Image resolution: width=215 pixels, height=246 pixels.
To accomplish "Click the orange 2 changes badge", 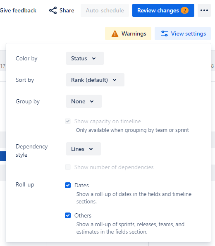I will click(x=184, y=10).
